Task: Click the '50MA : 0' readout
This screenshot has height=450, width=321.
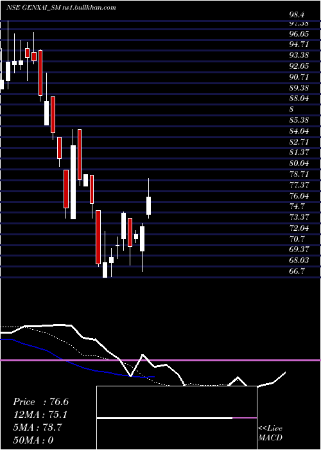Action: pyautogui.click(x=33, y=440)
